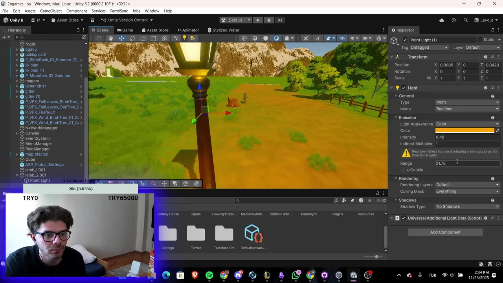Toggle the scene audio/effects eye button
The width and height of the screenshot is (503, 283).
pos(342,38)
